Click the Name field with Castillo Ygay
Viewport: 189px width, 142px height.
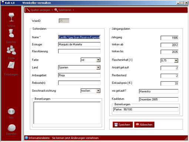click(x=79, y=37)
